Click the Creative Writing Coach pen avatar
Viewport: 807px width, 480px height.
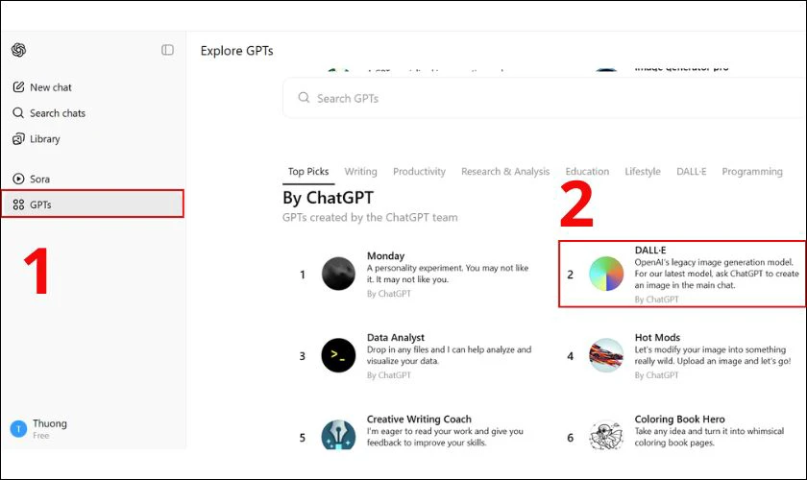[x=338, y=435]
